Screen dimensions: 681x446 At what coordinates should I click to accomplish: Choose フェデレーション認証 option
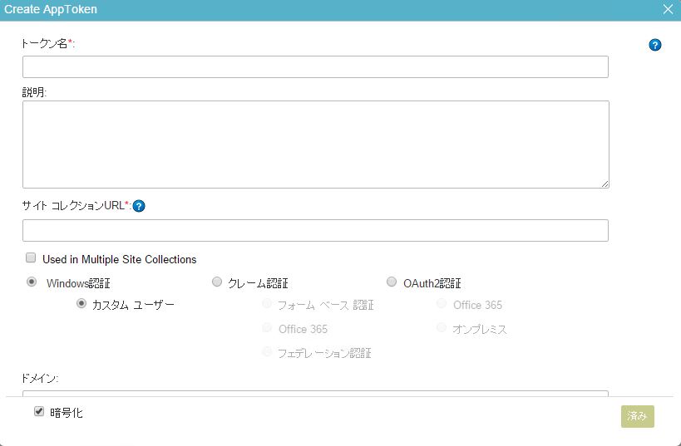267,351
